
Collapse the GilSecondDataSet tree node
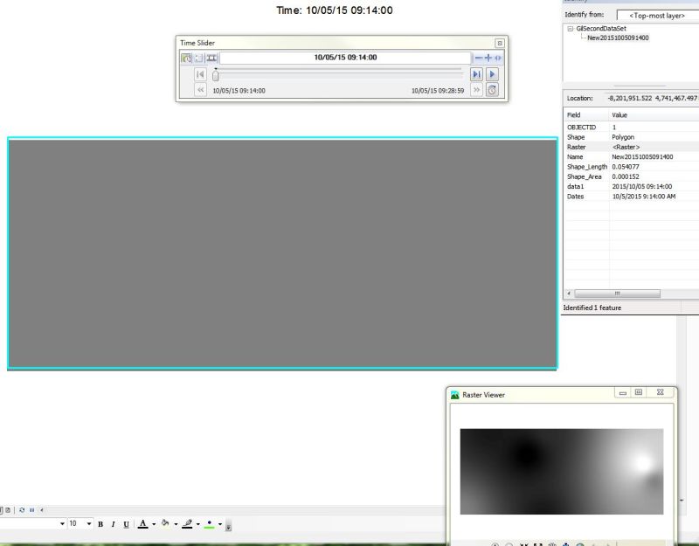click(x=571, y=28)
